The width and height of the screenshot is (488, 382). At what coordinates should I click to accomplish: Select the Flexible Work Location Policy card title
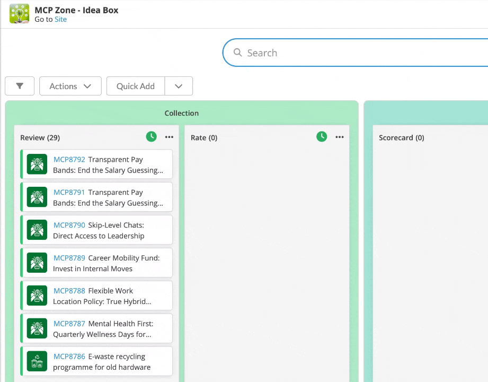[102, 296]
